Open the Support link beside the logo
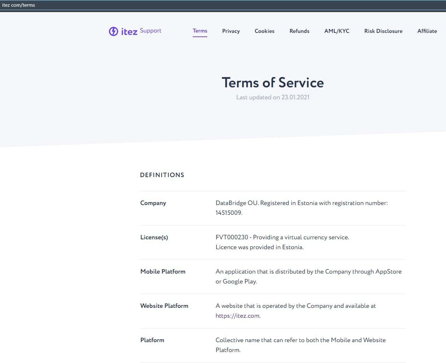This screenshot has height=363, width=446. click(x=150, y=31)
